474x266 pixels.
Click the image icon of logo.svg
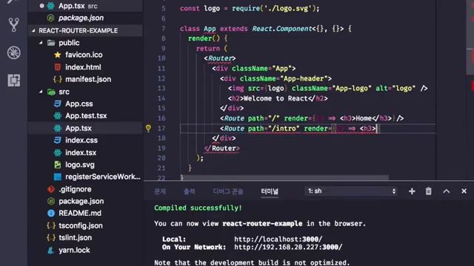click(58, 165)
